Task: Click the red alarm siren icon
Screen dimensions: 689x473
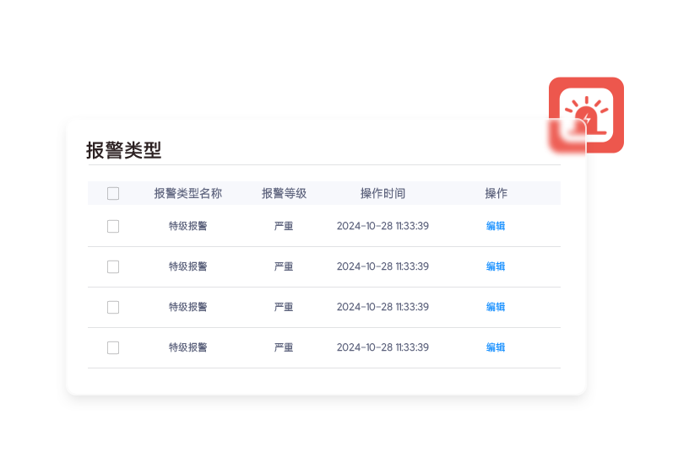Action: [x=587, y=115]
